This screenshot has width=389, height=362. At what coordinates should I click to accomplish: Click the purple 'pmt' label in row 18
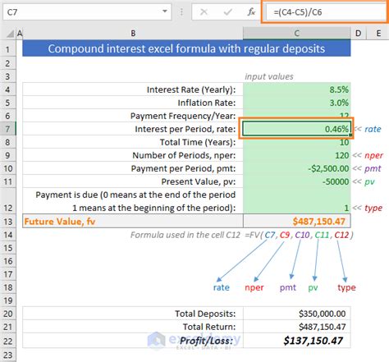point(288,287)
